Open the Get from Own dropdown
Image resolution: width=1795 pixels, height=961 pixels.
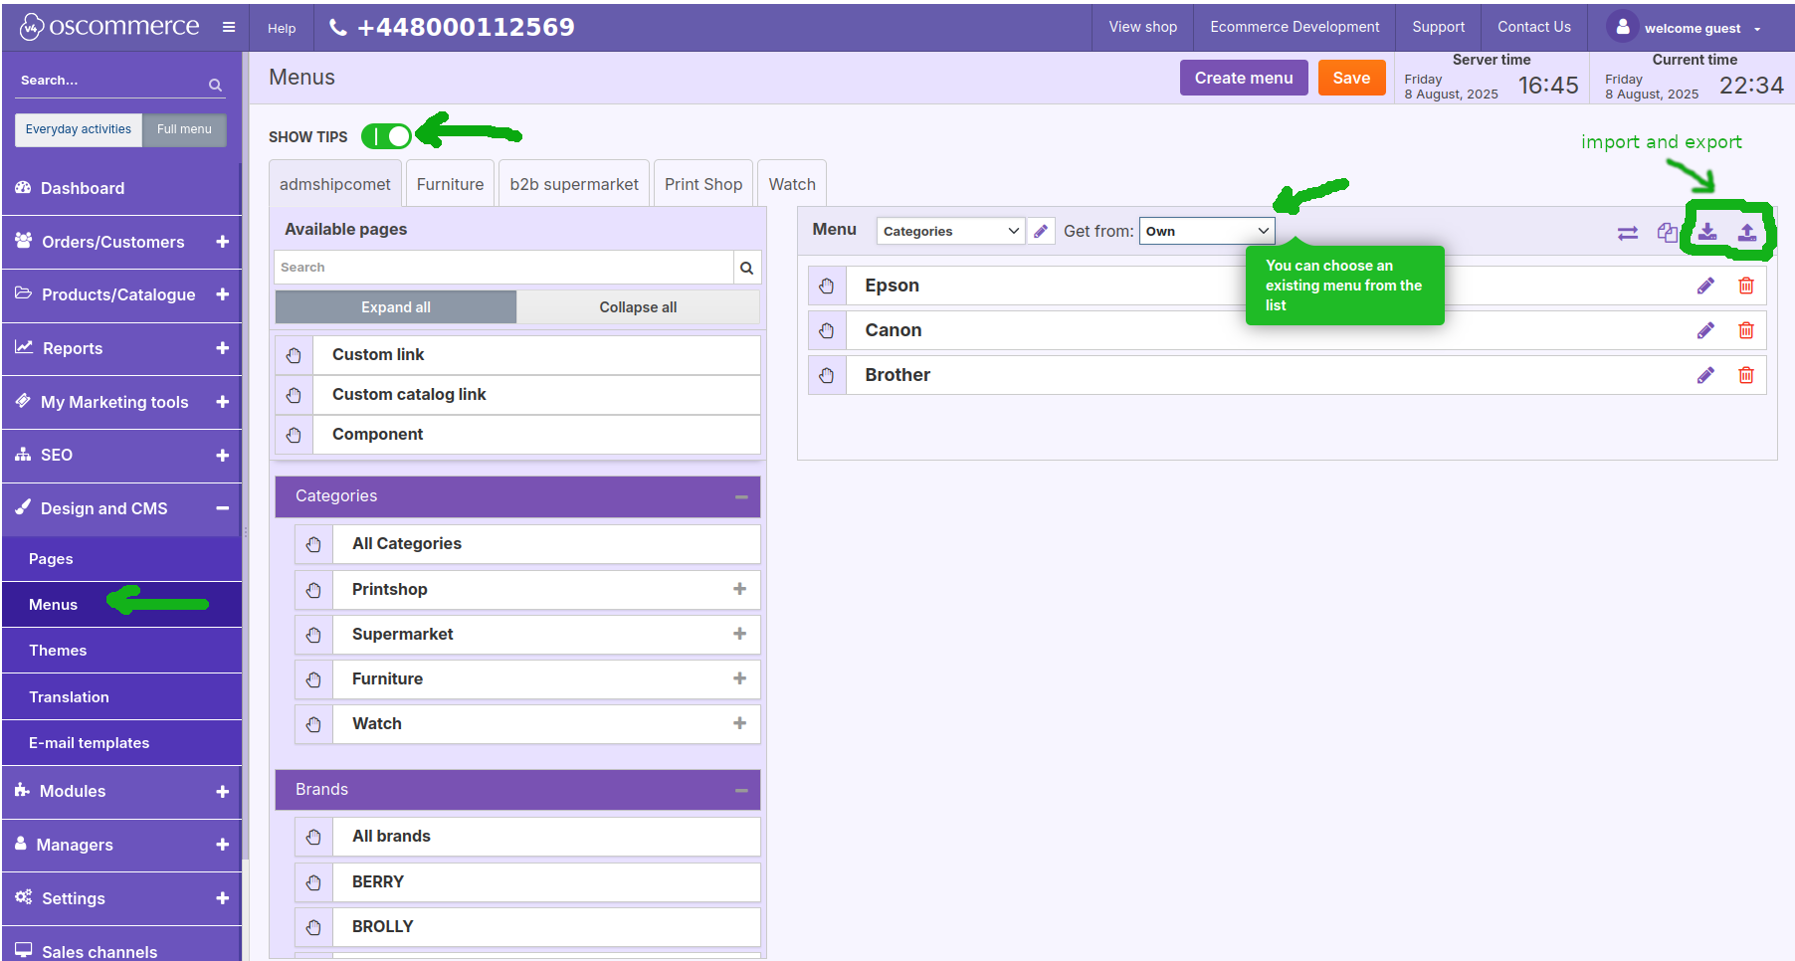click(1207, 231)
